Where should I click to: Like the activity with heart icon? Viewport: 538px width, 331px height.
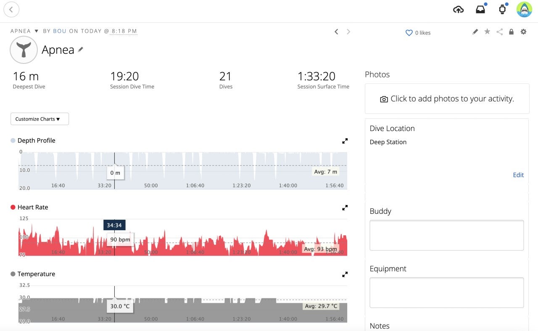pyautogui.click(x=409, y=33)
